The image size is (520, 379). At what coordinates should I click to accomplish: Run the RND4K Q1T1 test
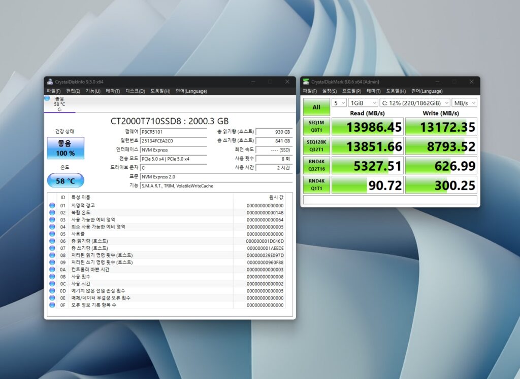pyautogui.click(x=316, y=185)
